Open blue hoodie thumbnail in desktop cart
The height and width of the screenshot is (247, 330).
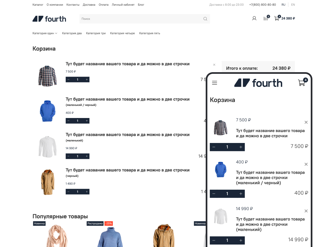pos(48,111)
